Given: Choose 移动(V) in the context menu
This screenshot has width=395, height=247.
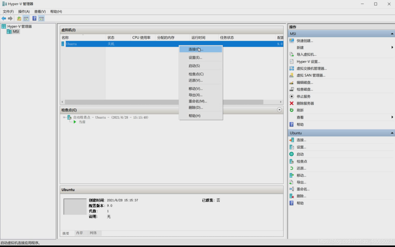Looking at the screenshot, I should (x=201, y=89).
